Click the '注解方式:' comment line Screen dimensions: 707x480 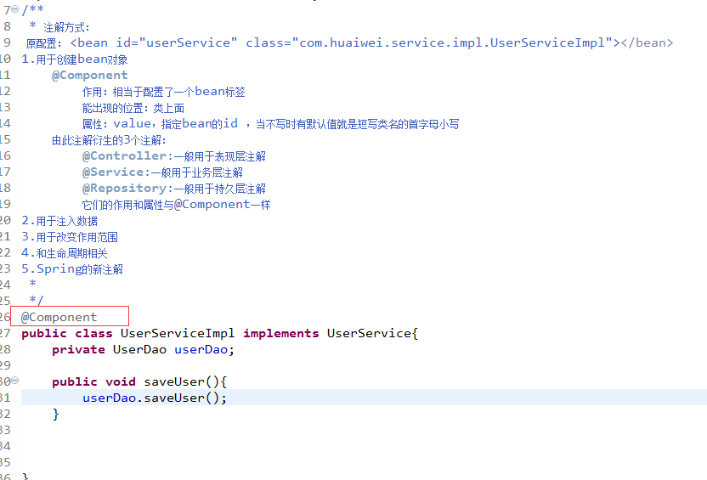[66, 27]
